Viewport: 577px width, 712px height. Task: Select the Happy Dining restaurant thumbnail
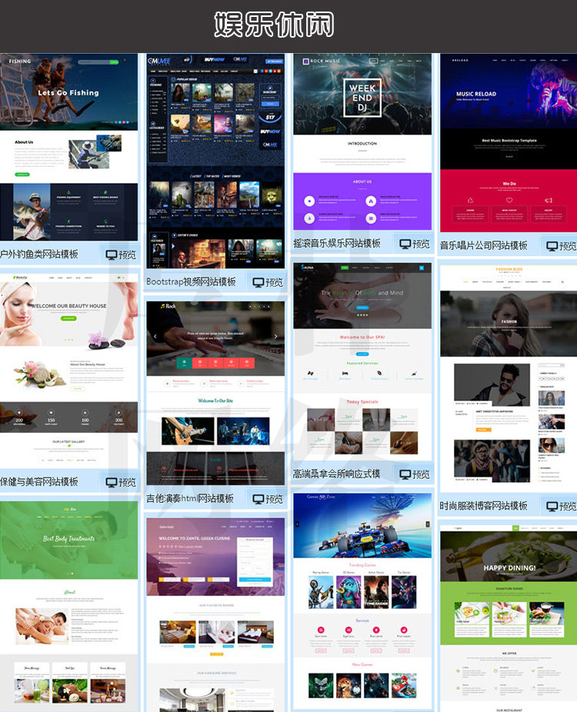pyautogui.click(x=509, y=618)
